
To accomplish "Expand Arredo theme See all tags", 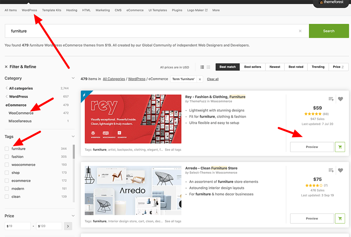I will click(x=173, y=221).
